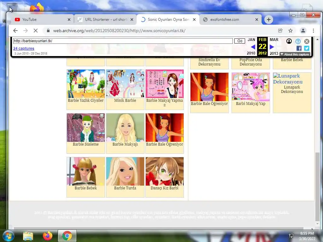Switch to the YouTube tab
This screenshot has width=323, height=242.
[42, 20]
